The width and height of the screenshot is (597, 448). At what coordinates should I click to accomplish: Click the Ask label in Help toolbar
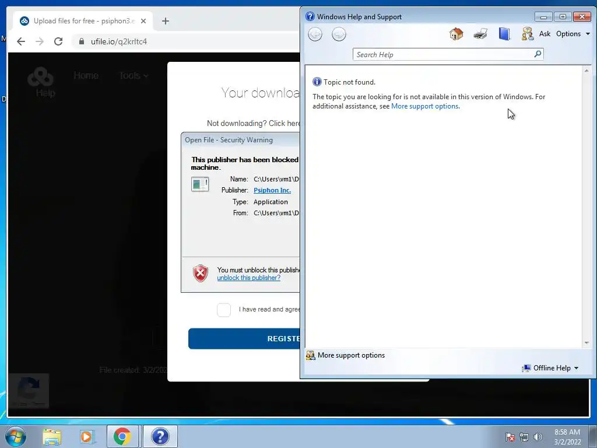(x=545, y=34)
